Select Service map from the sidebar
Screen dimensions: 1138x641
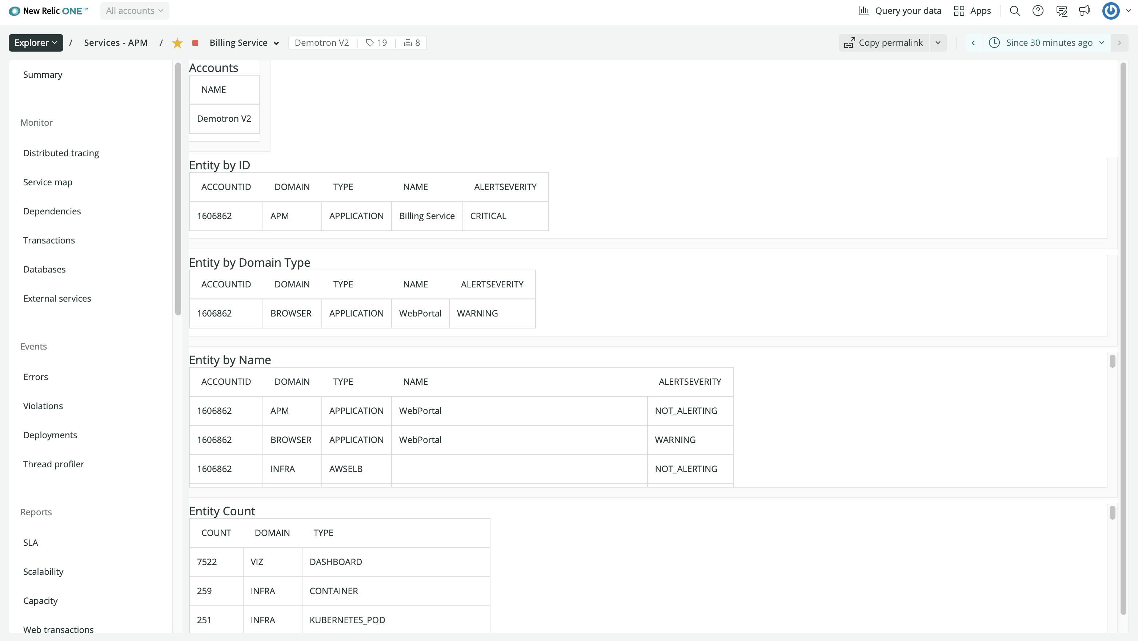(x=48, y=182)
